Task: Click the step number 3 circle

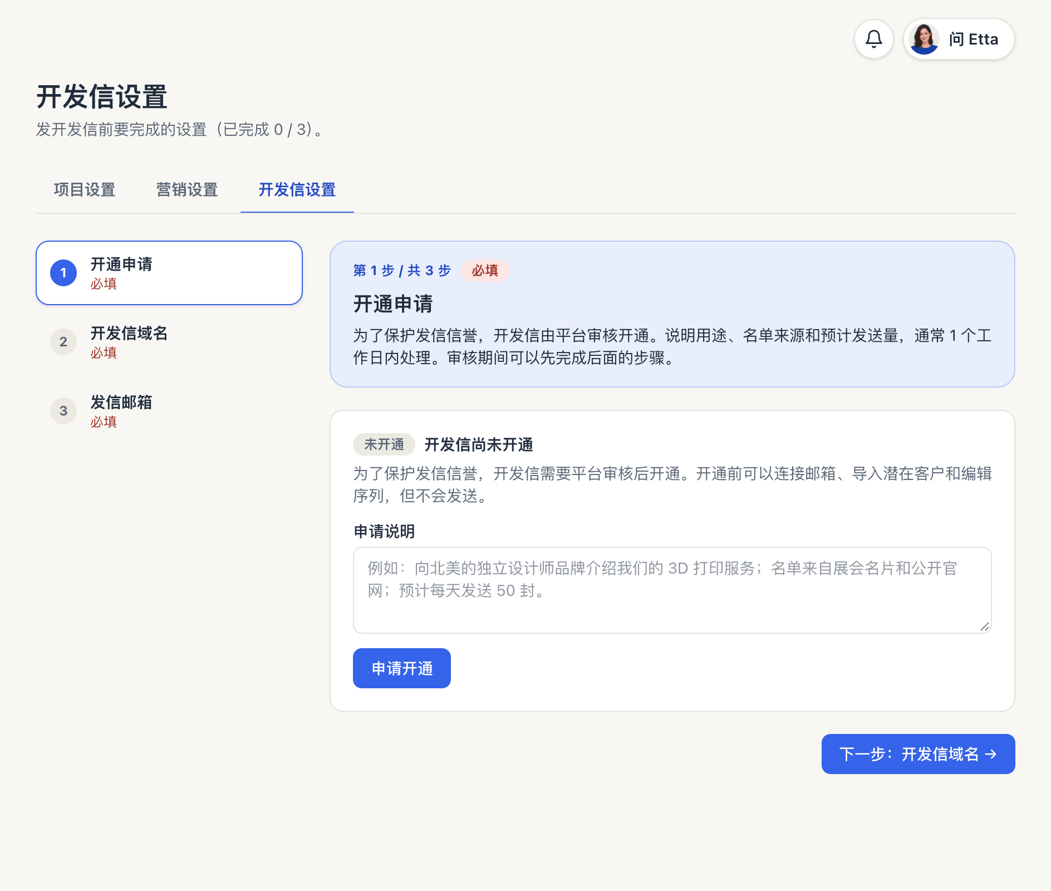Action: [63, 411]
